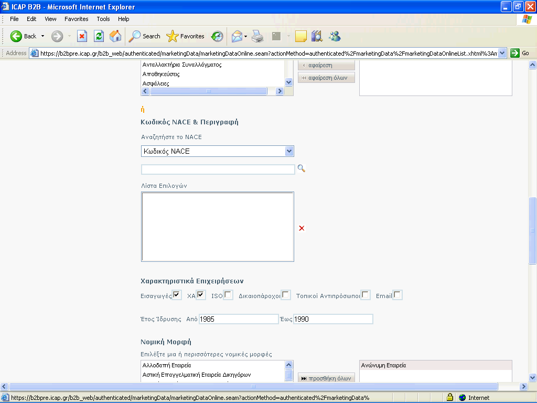Click the Edit page toolbar icon
Viewport: 537px width, 403px height.
click(x=276, y=36)
